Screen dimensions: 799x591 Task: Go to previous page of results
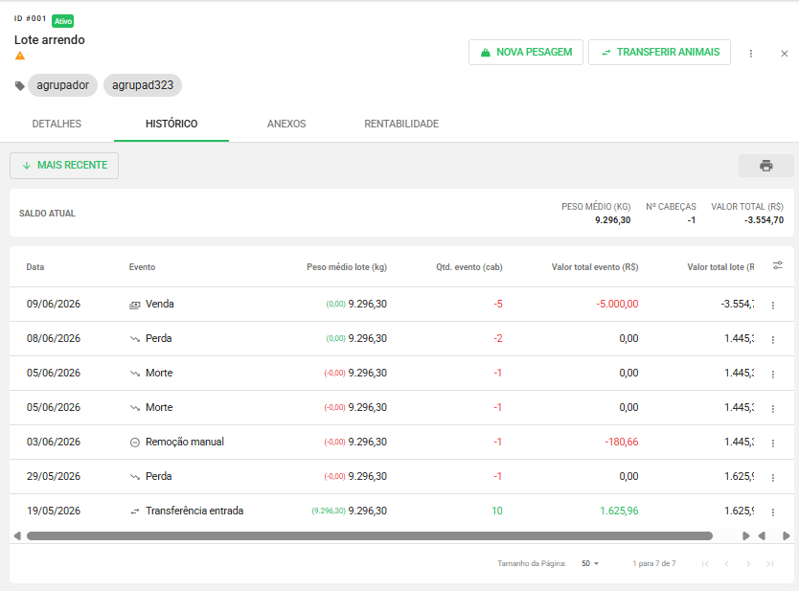pyautogui.click(x=726, y=563)
